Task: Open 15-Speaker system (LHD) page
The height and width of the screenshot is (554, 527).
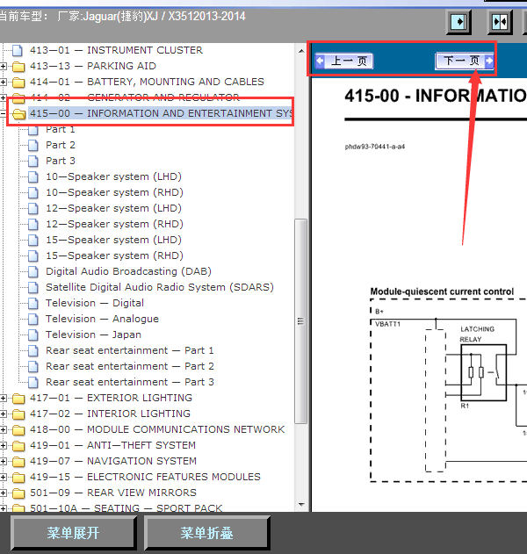Action: point(113,240)
